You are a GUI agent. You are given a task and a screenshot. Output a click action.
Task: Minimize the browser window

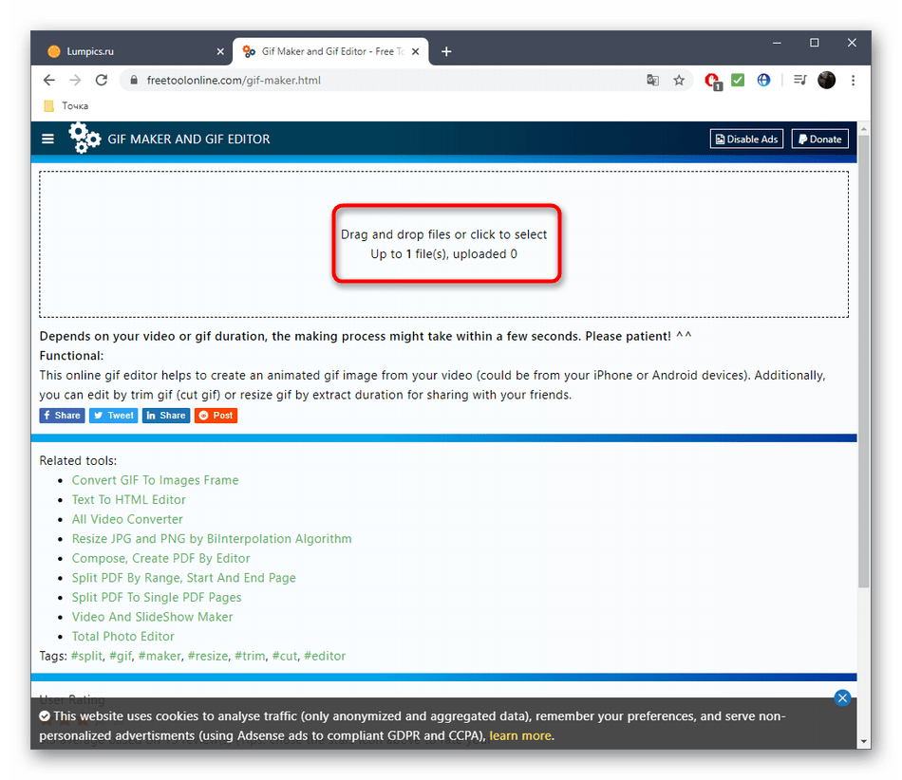pyautogui.click(x=777, y=43)
